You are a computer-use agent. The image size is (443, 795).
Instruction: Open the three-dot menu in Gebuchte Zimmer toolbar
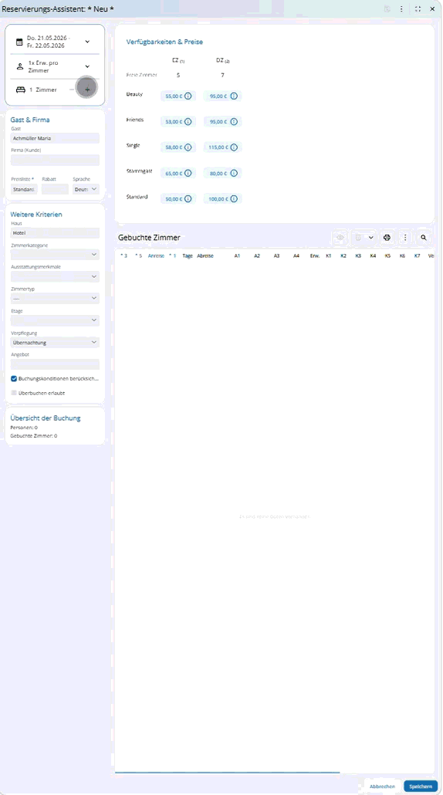405,237
